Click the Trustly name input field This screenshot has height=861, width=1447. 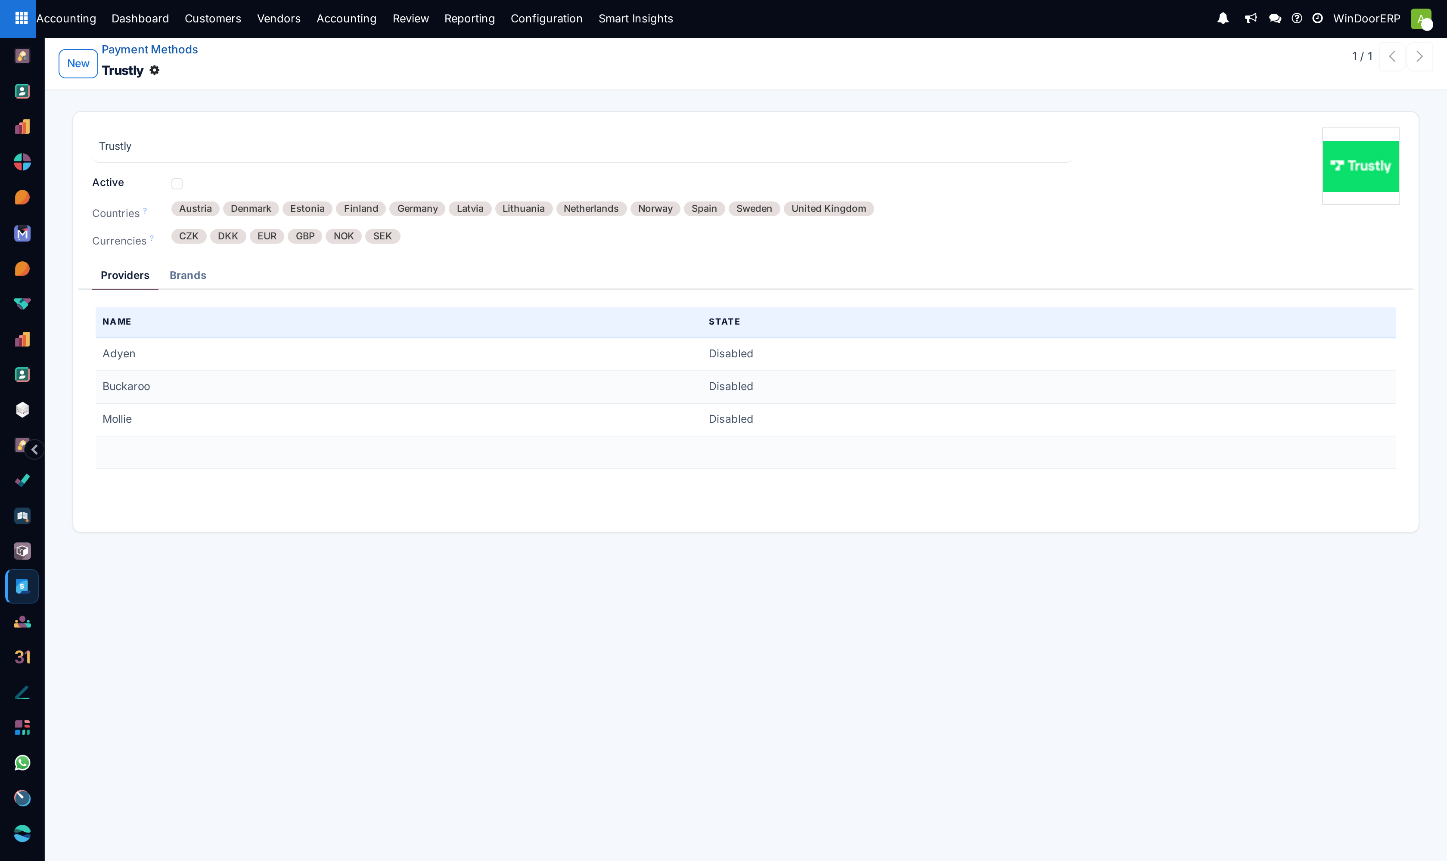[582, 146]
